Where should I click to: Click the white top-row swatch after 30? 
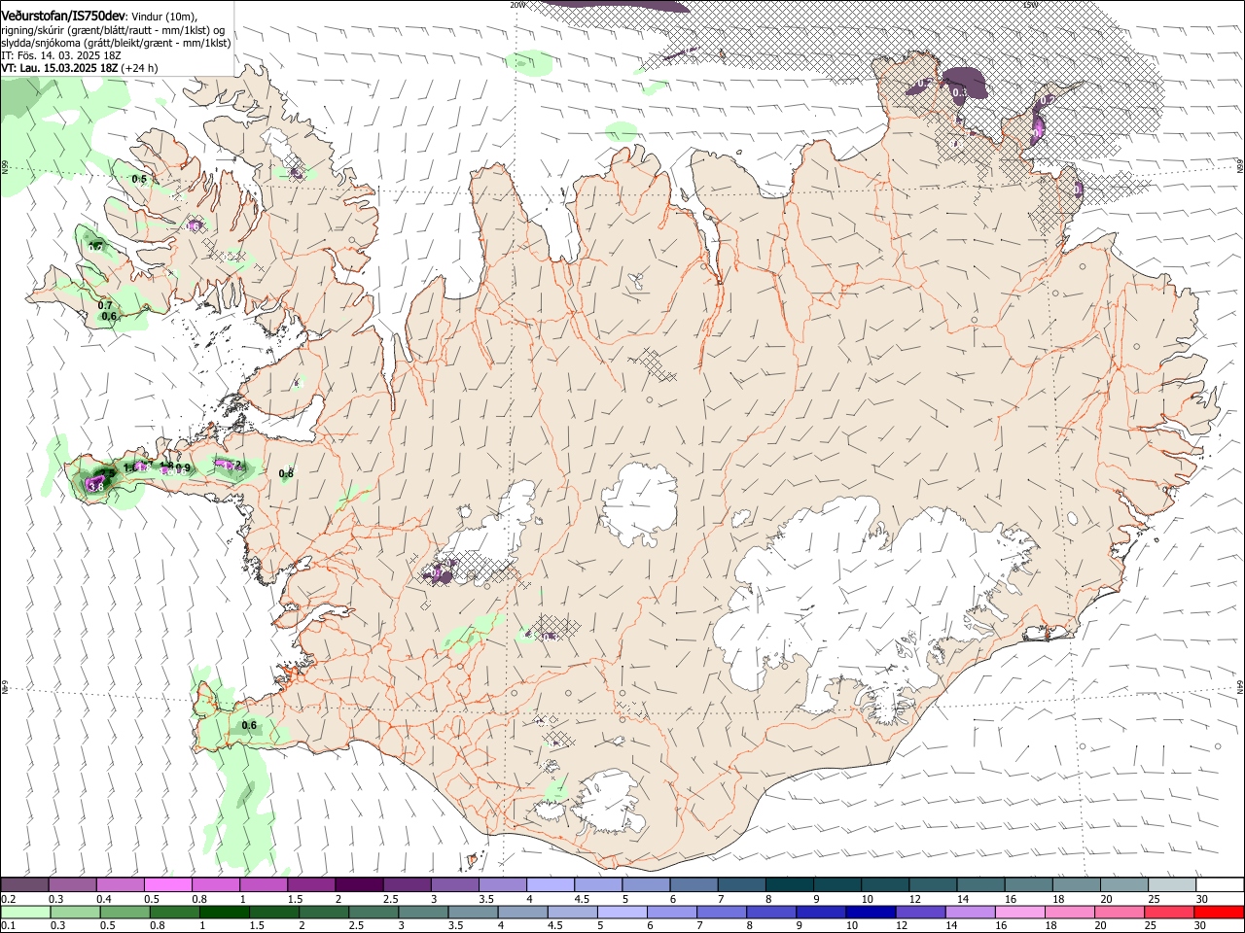point(1219,885)
